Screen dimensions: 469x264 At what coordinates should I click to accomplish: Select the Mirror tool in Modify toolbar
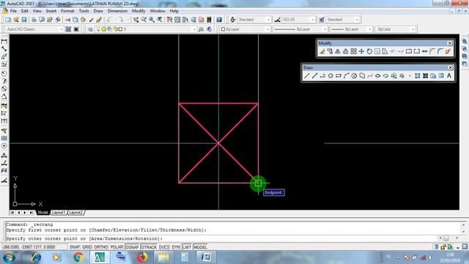click(338, 51)
